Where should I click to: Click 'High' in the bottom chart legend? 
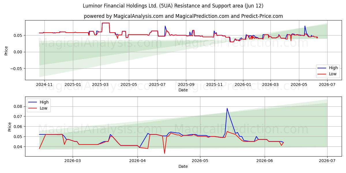coord(44,102)
